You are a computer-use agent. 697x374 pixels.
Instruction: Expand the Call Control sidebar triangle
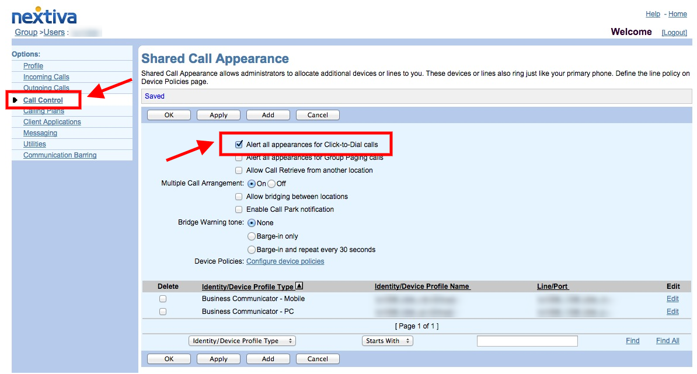(x=16, y=99)
